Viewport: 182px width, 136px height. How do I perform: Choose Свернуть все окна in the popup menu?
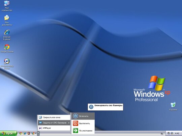tap(54, 118)
